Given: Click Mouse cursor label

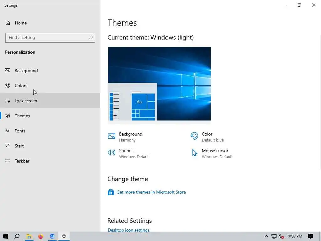Looking at the screenshot, I should (215, 151).
